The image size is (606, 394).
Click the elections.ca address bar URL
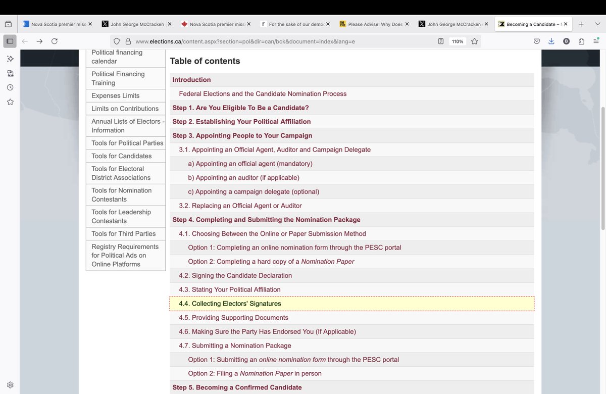click(245, 41)
